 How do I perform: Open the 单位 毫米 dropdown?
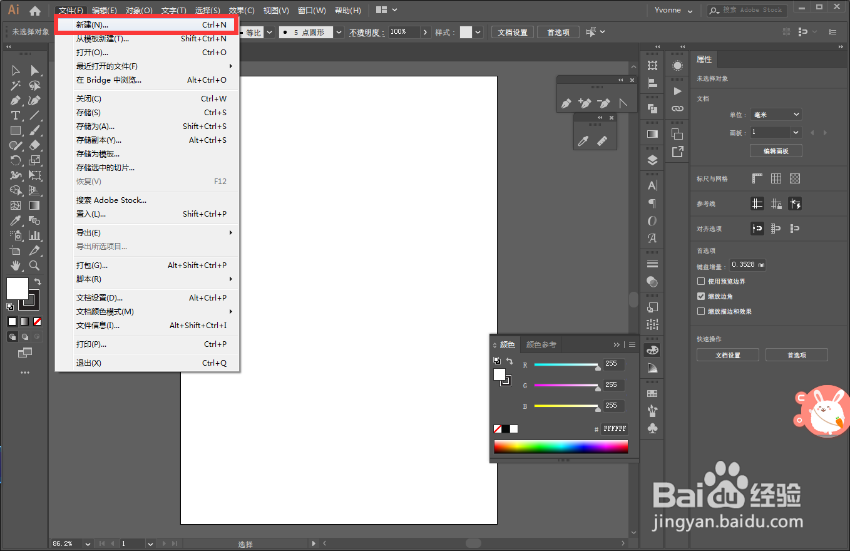(776, 115)
